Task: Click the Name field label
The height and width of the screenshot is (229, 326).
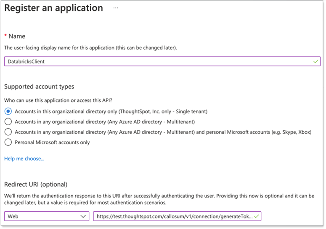Action: (x=17, y=37)
